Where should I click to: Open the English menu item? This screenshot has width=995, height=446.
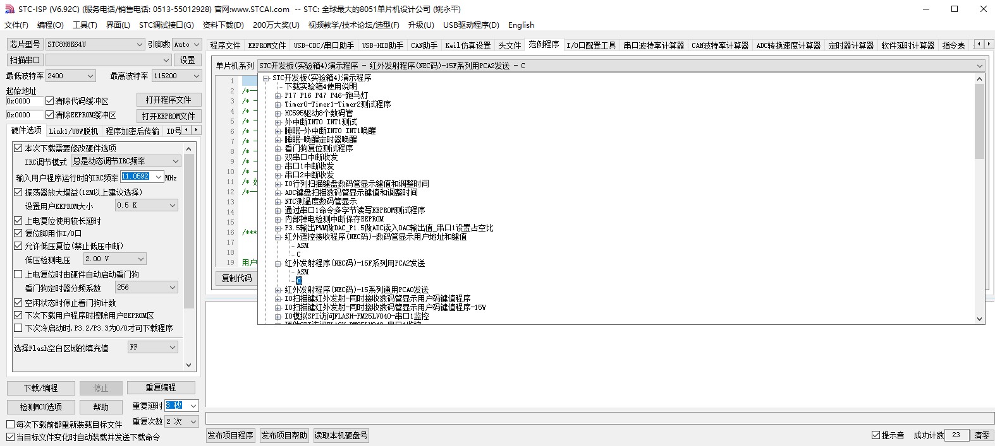click(x=521, y=25)
